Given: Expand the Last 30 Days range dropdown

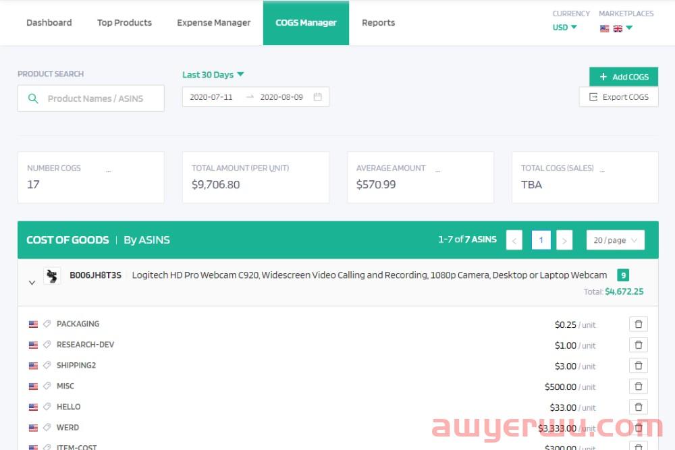Looking at the screenshot, I should coord(213,75).
